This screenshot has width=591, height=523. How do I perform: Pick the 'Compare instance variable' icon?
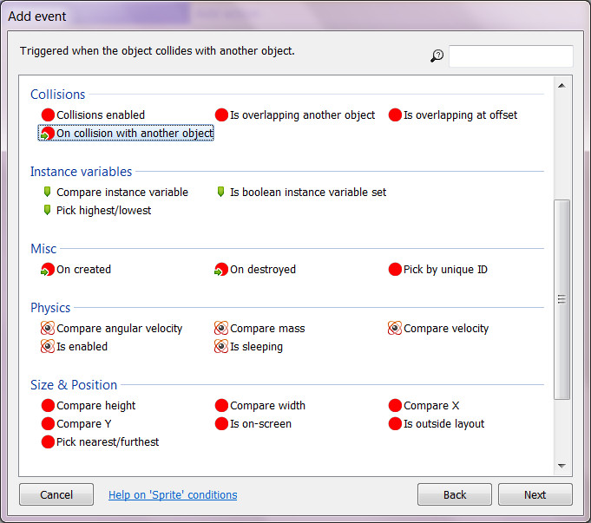click(48, 193)
